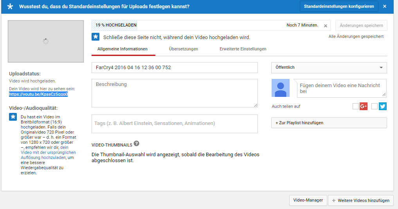Expand '+ Zur Playlist hinzufügen'
This screenshot has height=209, width=398.
(x=329, y=123)
